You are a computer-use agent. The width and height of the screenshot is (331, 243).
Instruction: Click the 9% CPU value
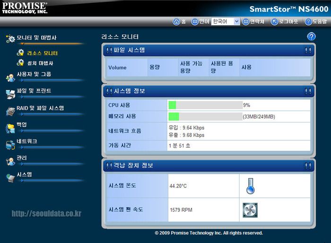(x=246, y=105)
